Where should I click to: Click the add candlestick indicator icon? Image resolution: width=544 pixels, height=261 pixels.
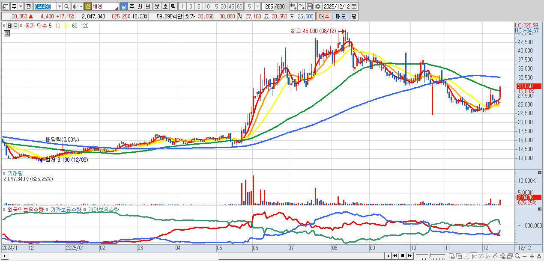293,6
